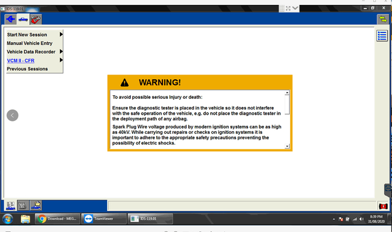
Task: Open the taskbar clock showing 8:39 PM
Action: click(x=376, y=219)
